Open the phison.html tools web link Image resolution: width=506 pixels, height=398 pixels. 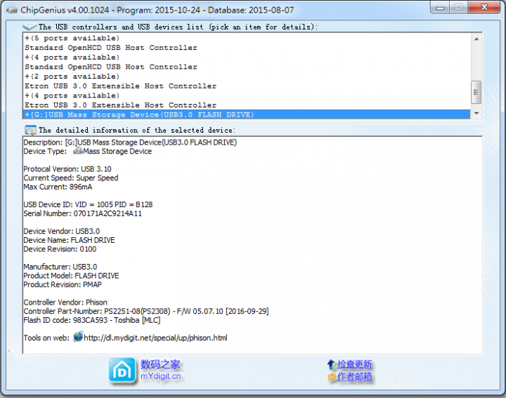click(155, 338)
